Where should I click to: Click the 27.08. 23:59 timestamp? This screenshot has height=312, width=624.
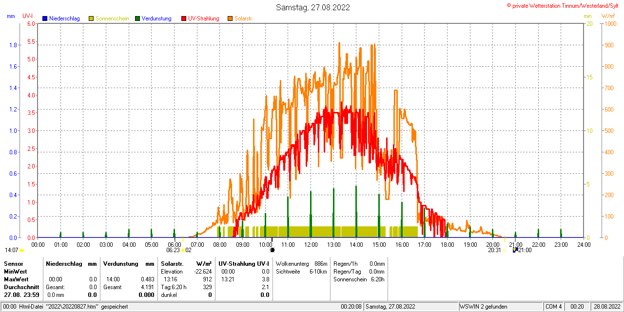(x=21, y=295)
